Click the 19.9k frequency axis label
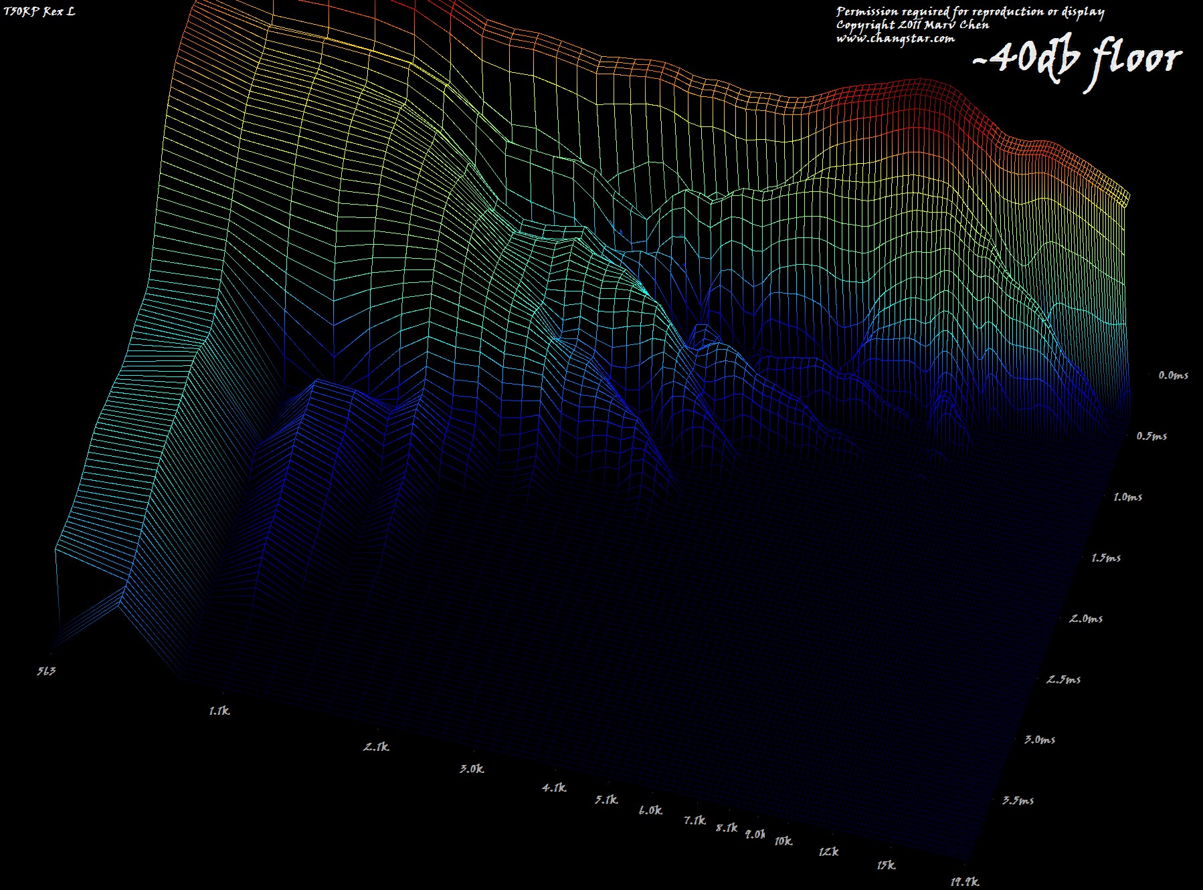 click(964, 883)
